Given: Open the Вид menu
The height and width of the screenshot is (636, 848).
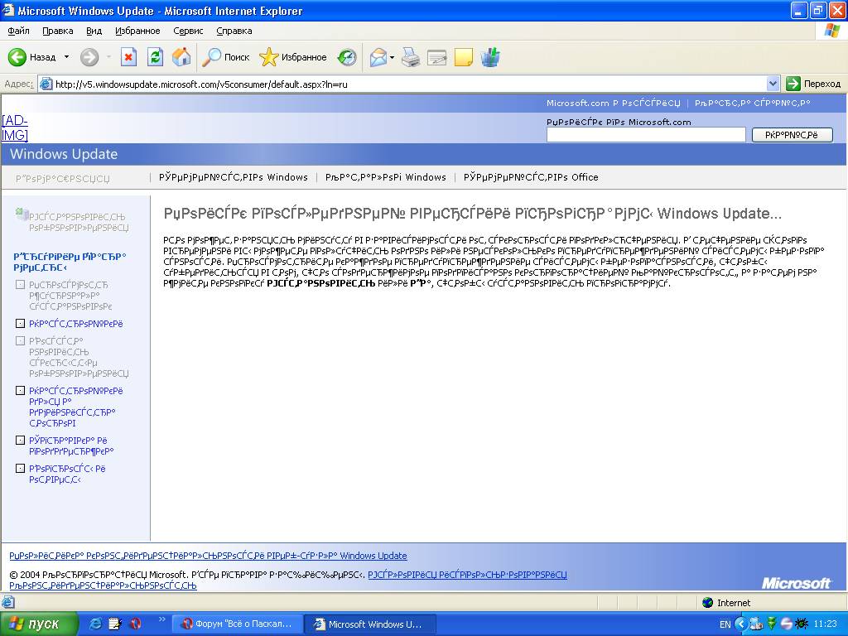Looking at the screenshot, I should click(x=94, y=31).
